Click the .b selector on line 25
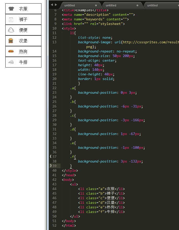This screenshot has height=230, width=179. pos(72,102)
